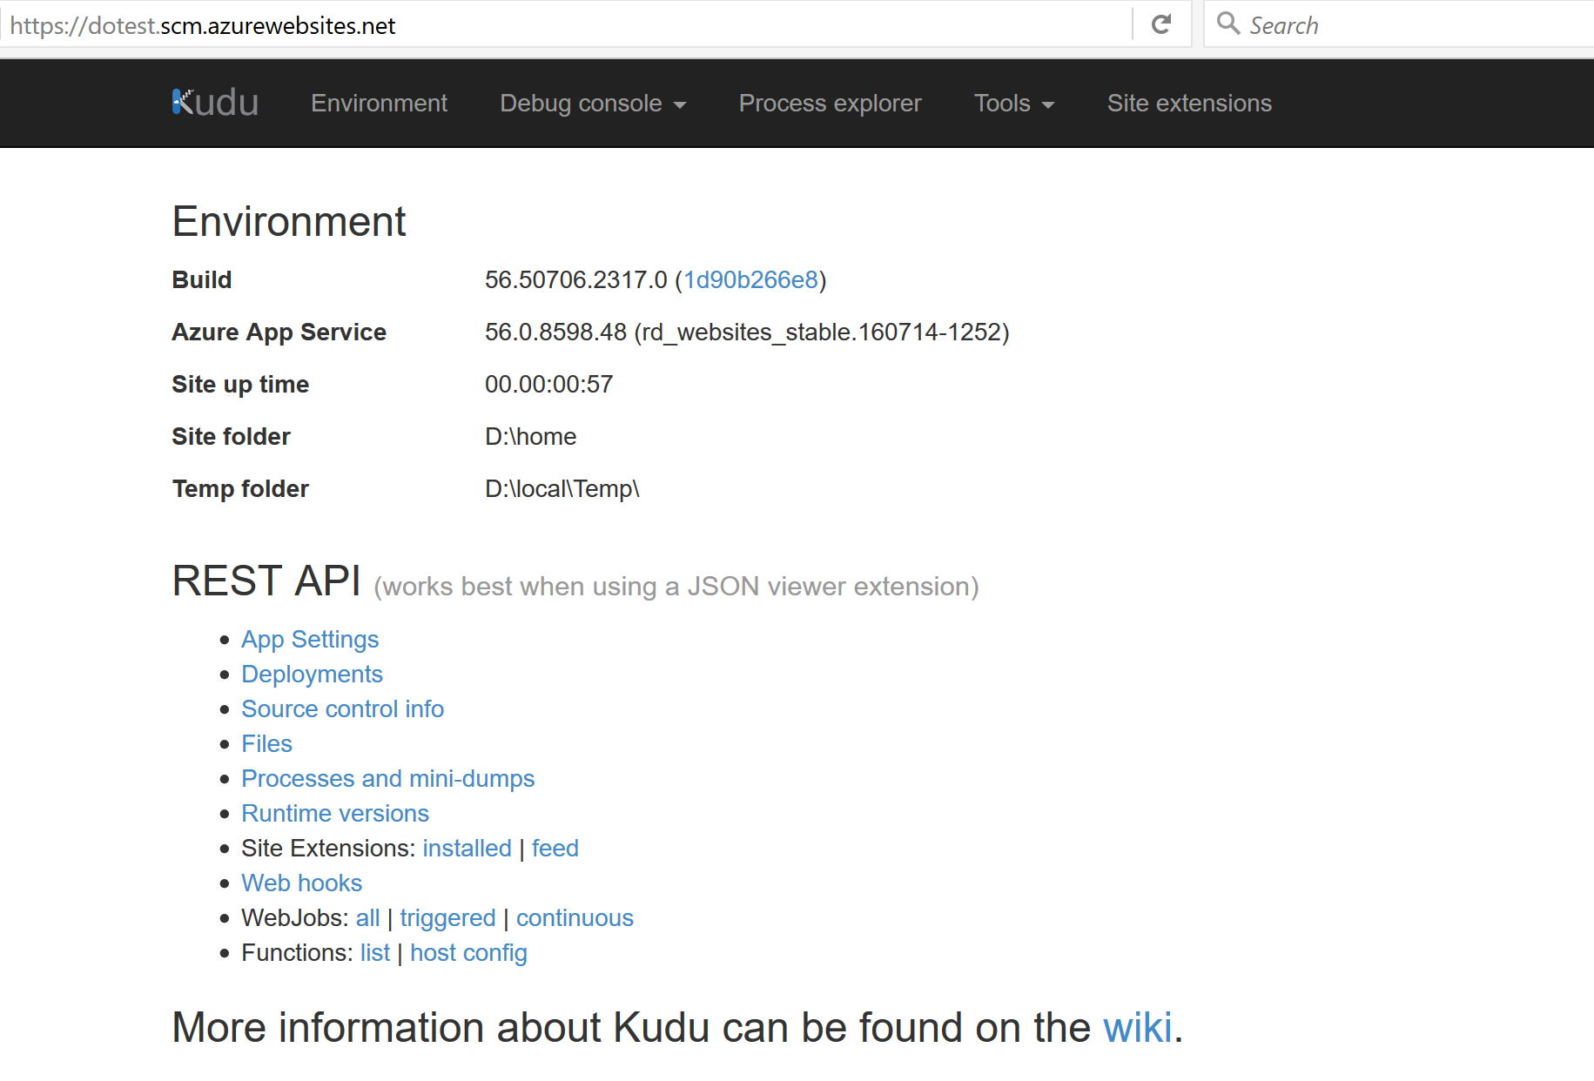Image resolution: width=1594 pixels, height=1081 pixels.
Task: Open the App Settings API link
Action: [310, 639]
